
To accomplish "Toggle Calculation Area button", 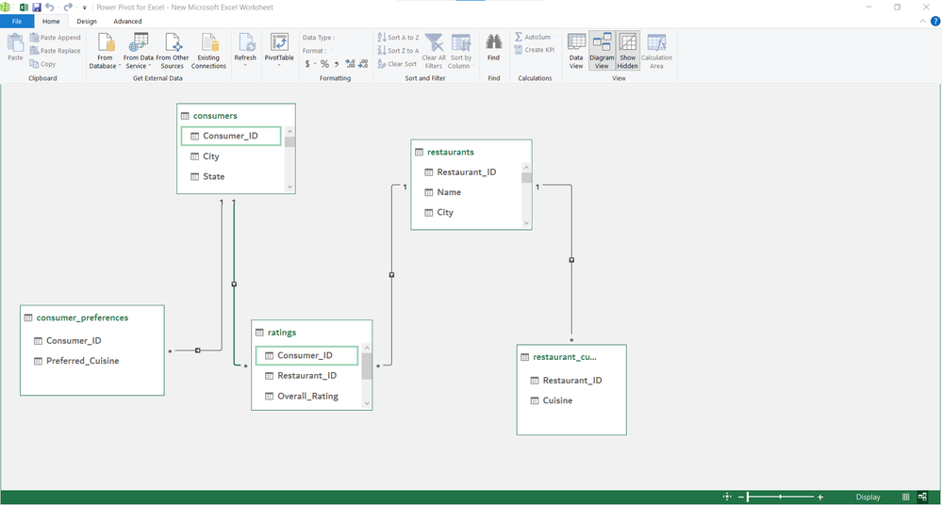I will pos(656,51).
